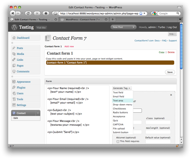Click the browser reload button
This screenshot has width=191, height=159.
point(28,13)
